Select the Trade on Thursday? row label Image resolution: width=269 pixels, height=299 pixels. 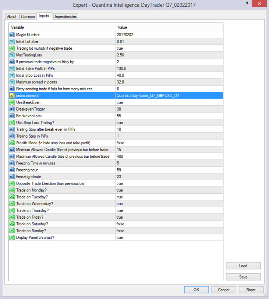coord(33,210)
